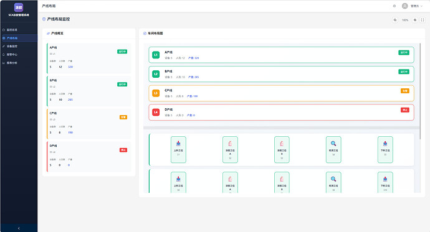Viewport: 430px width, 232px height.
Task: Select the S9 inspection station card
Action: click(x=333, y=182)
